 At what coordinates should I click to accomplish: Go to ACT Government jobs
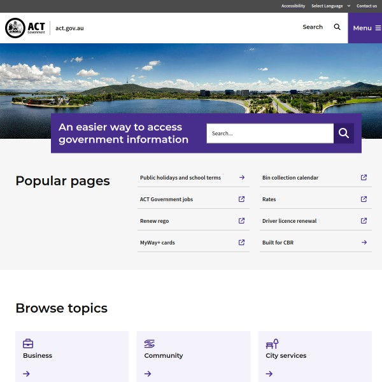pos(166,199)
